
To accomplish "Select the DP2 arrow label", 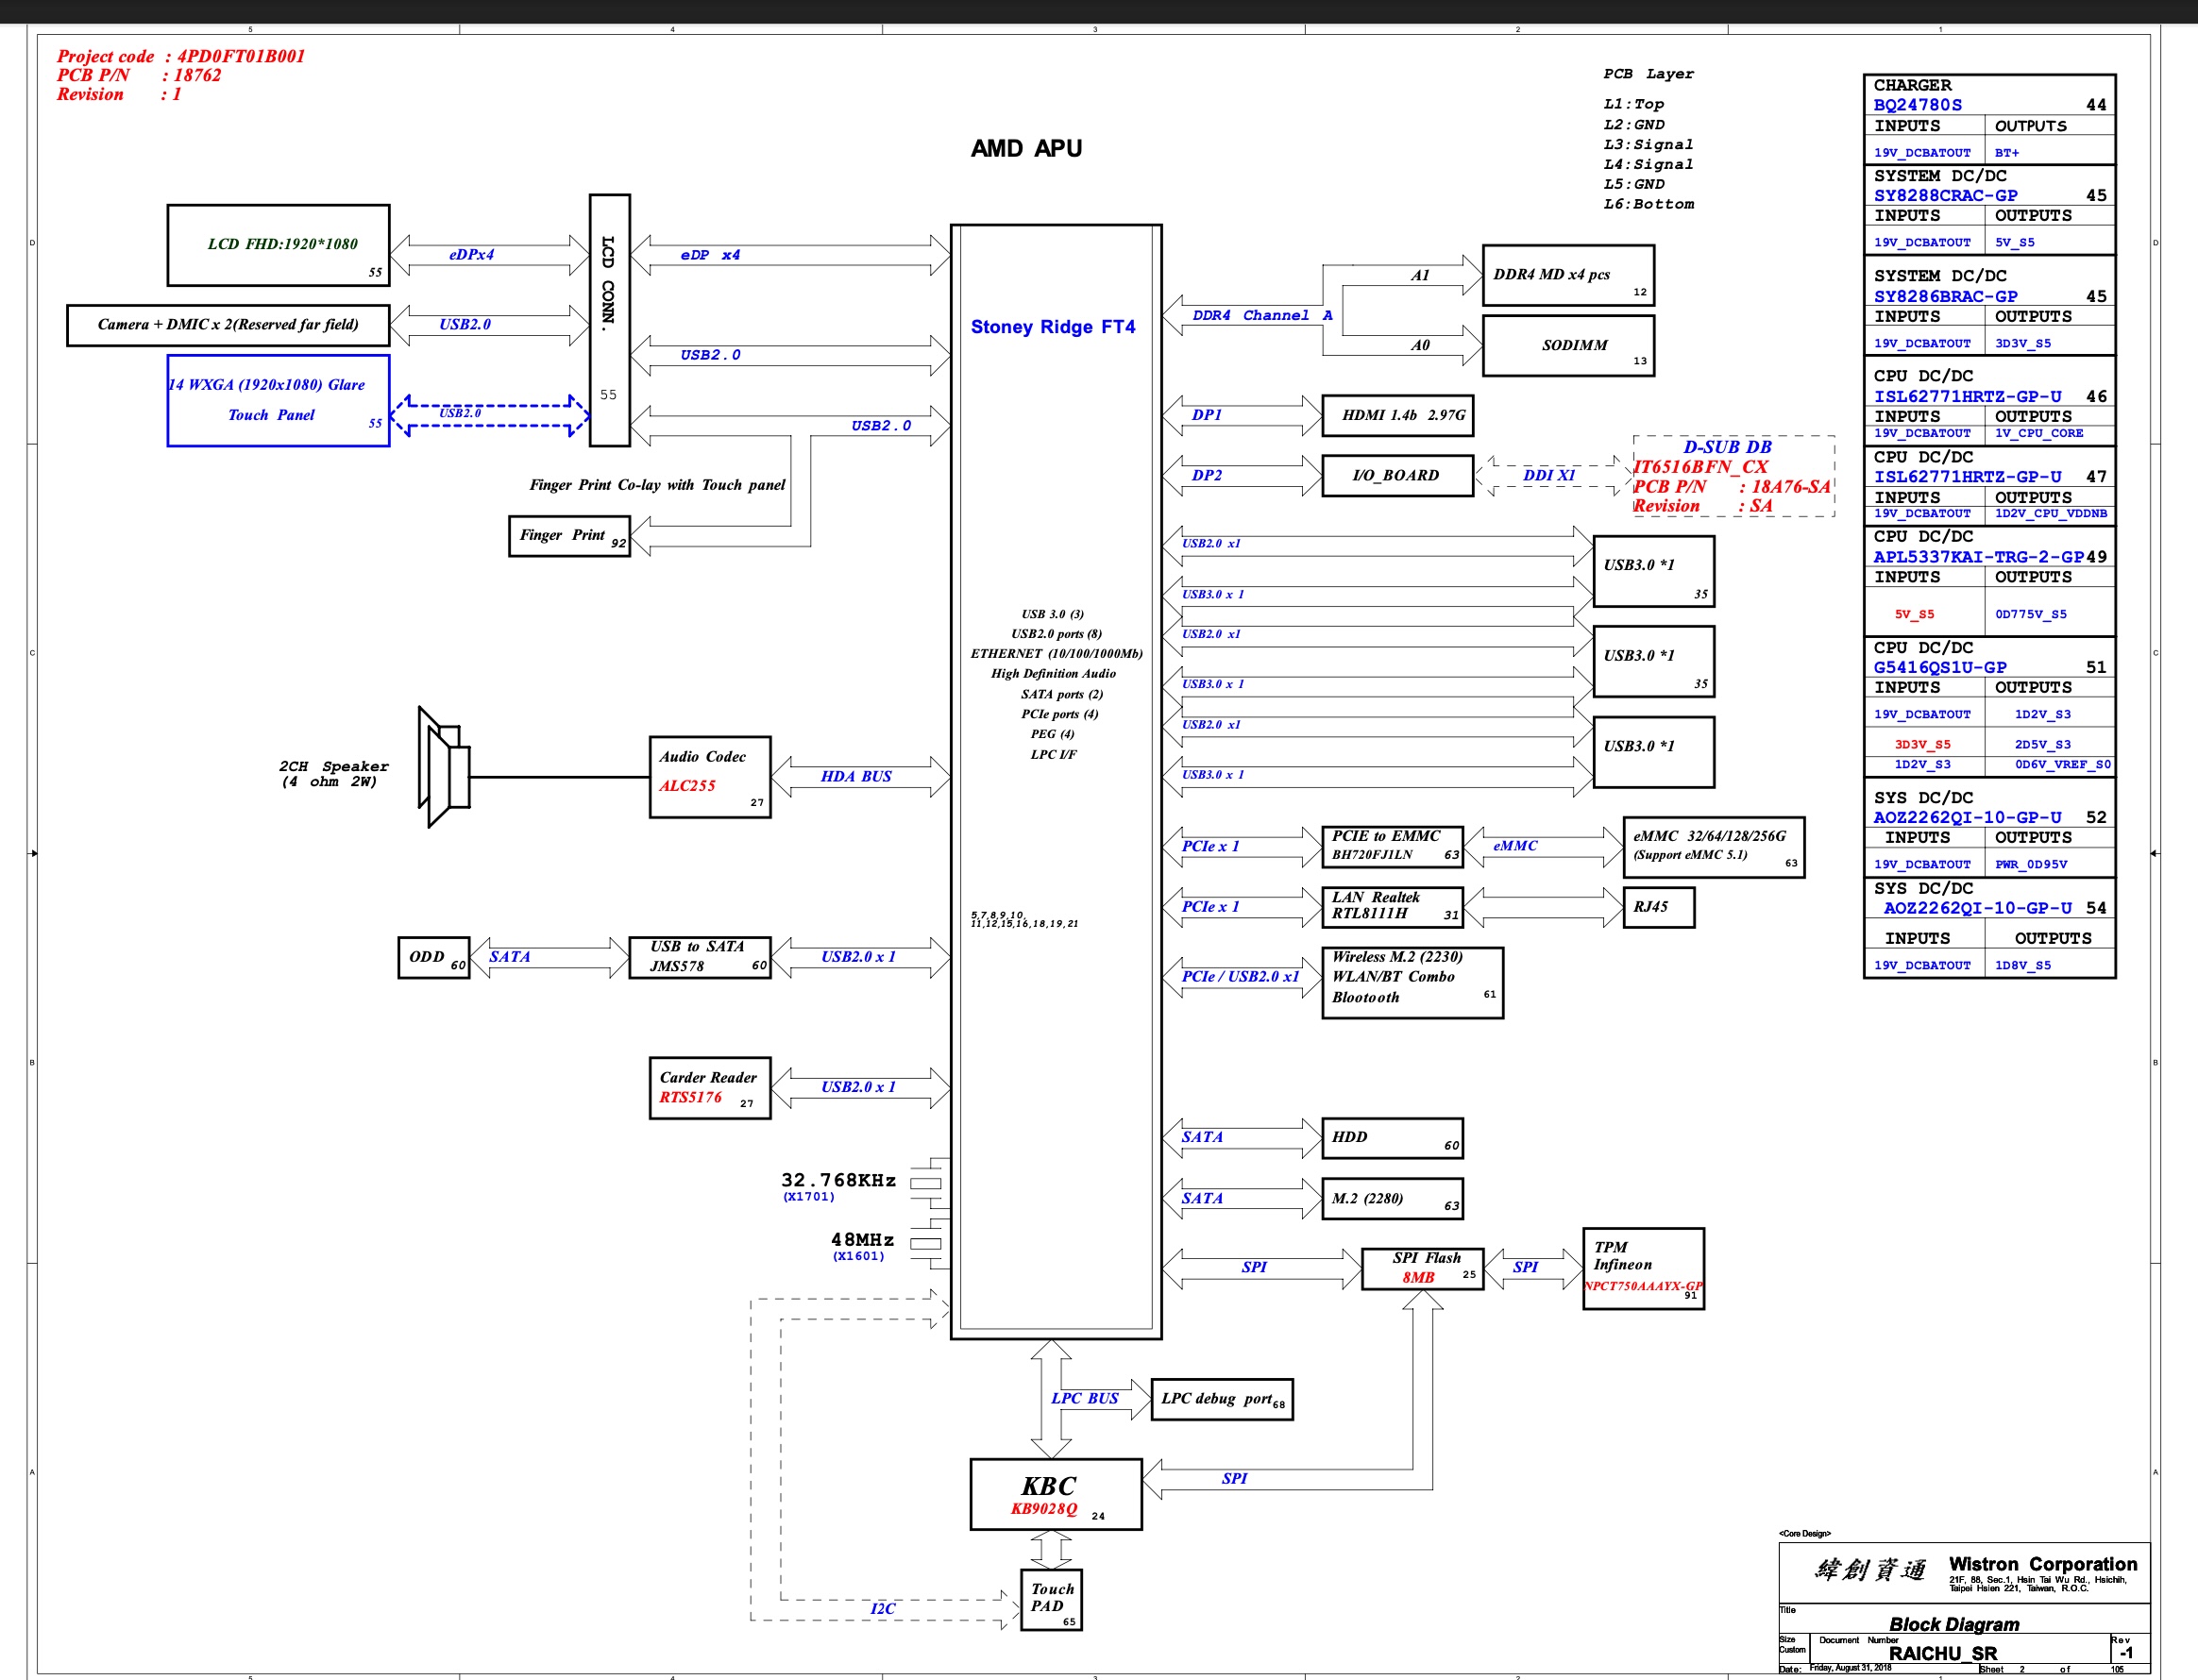I will (x=1207, y=476).
